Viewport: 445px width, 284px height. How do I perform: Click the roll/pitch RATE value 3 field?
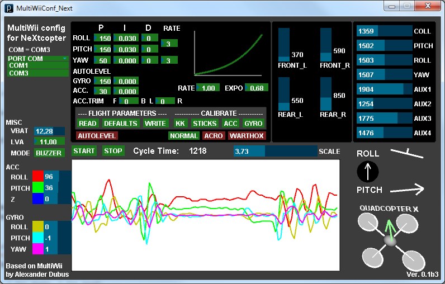pyautogui.click(x=169, y=44)
